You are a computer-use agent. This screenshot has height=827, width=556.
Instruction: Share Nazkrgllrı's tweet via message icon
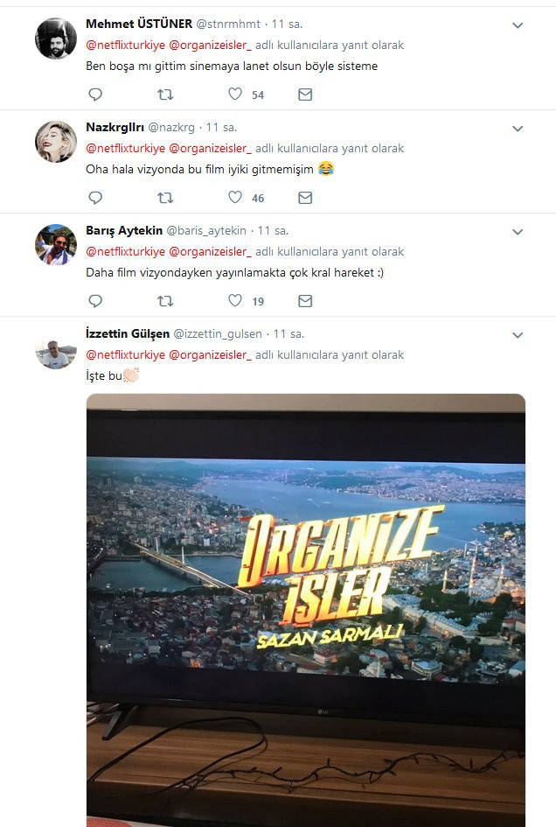click(x=305, y=198)
